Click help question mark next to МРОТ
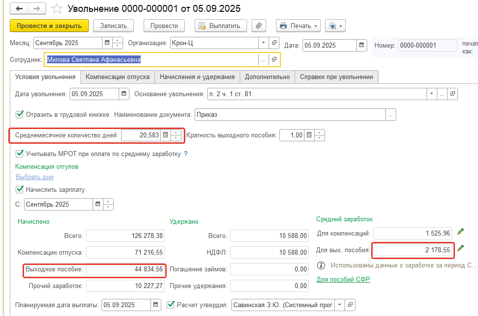The width and height of the screenshot is (478, 316). 186,154
